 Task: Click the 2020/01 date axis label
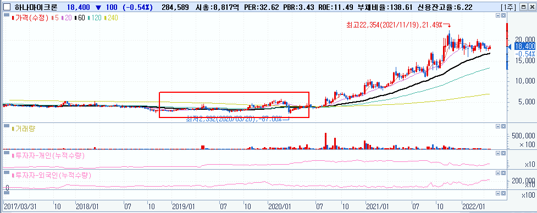(x=279, y=207)
